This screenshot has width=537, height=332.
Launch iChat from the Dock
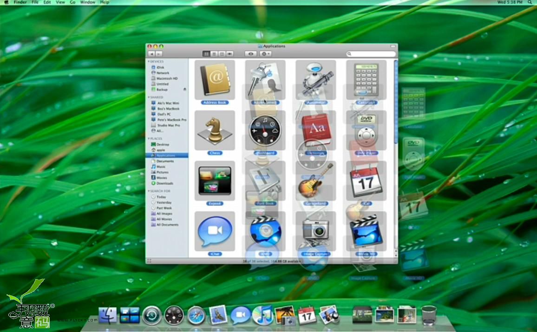click(241, 315)
